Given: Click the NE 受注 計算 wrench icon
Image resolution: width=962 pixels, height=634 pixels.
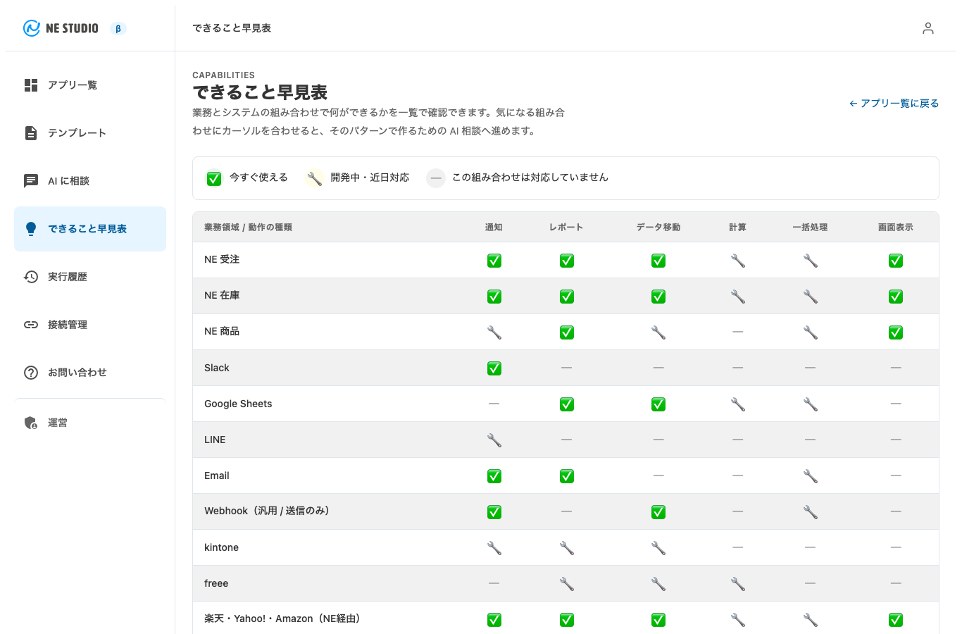Looking at the screenshot, I should pyautogui.click(x=738, y=261).
